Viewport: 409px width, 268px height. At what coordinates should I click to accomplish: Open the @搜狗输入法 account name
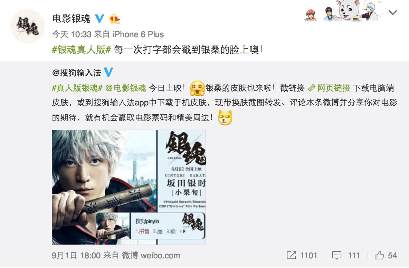click(x=77, y=73)
